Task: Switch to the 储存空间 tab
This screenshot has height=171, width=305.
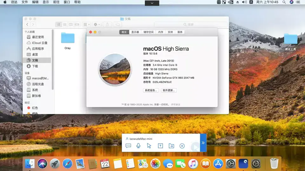Action: tap(148, 32)
